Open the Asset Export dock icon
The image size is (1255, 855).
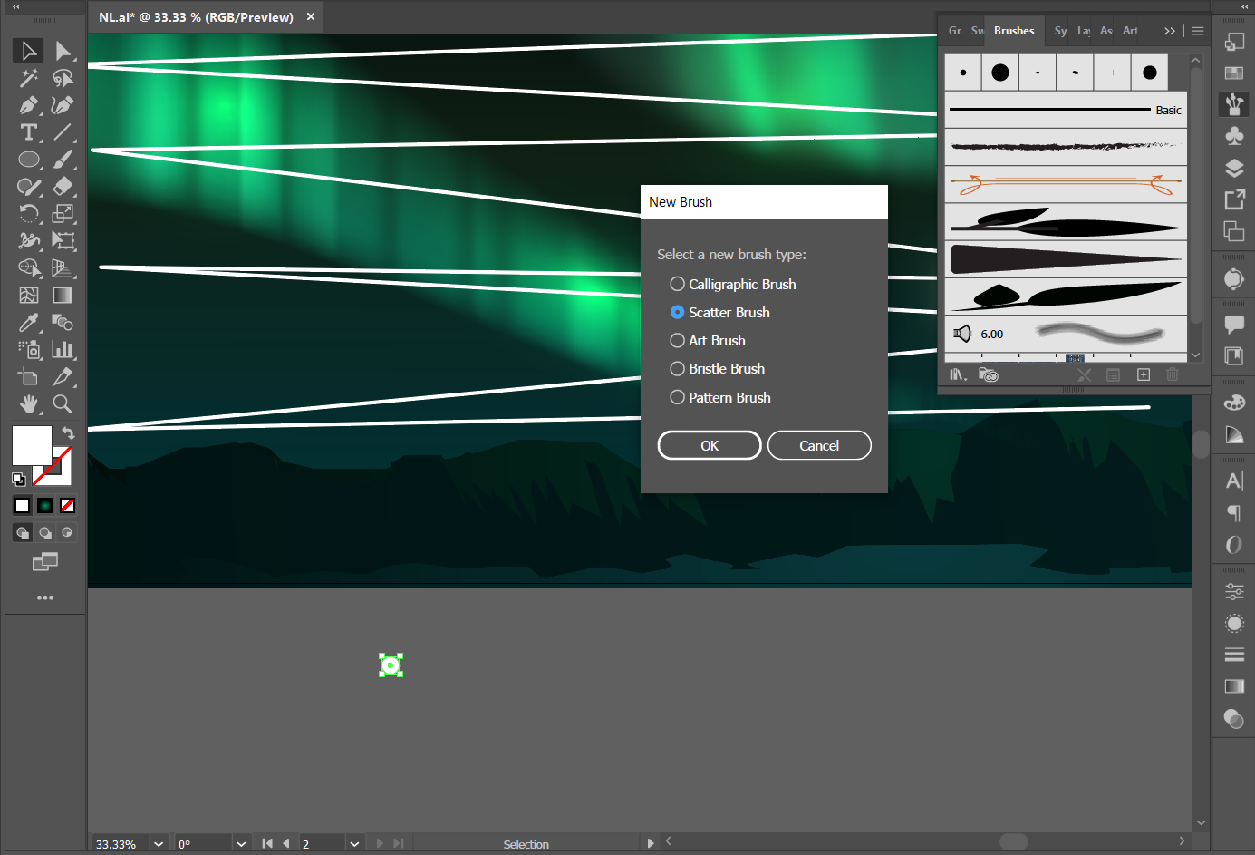point(1234,199)
